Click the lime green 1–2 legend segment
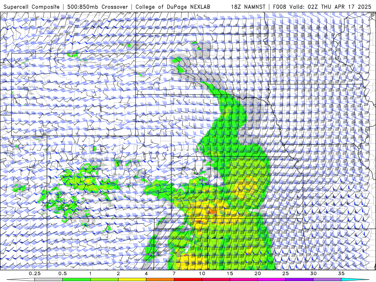This screenshot has height=282, width=376. pyautogui.click(x=104, y=280)
